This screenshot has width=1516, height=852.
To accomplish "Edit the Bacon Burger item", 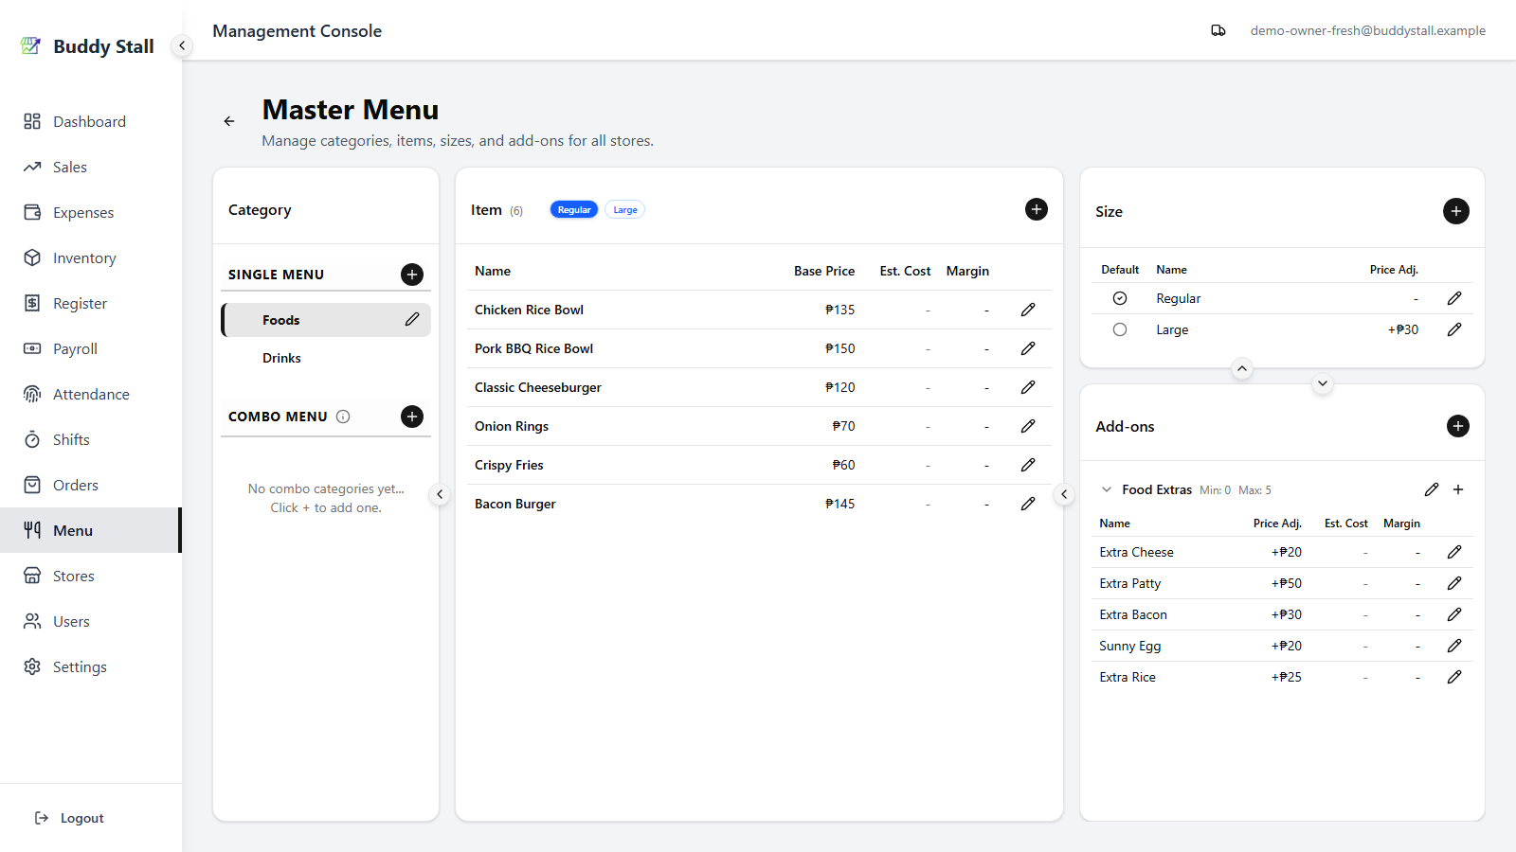I will click(1028, 504).
